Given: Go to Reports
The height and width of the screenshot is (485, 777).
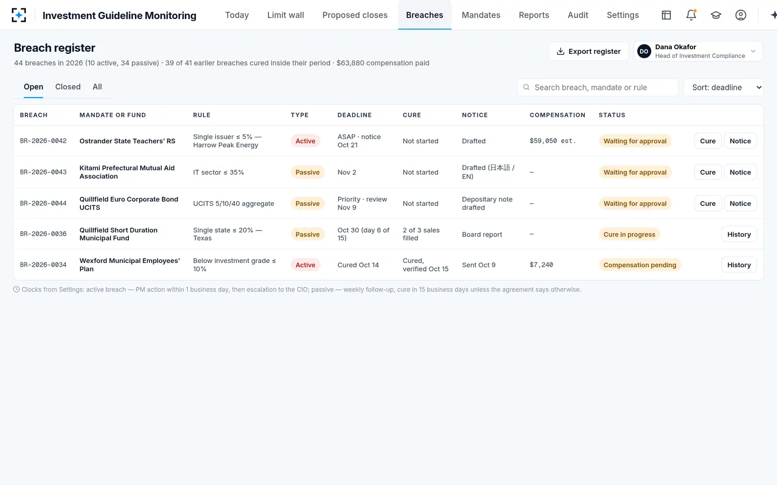Looking at the screenshot, I should point(534,15).
